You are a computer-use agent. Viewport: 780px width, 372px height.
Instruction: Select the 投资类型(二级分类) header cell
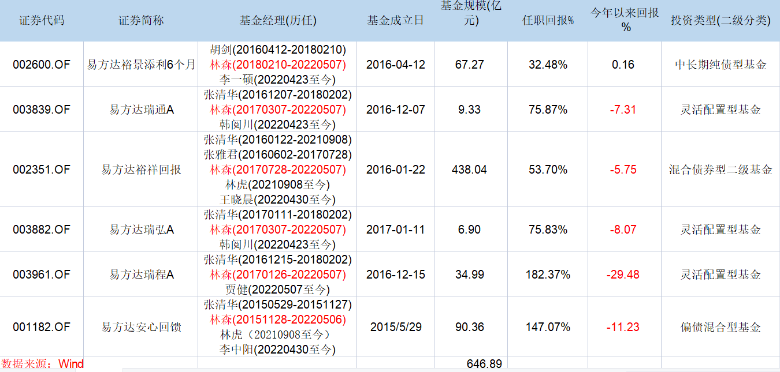tap(720, 21)
